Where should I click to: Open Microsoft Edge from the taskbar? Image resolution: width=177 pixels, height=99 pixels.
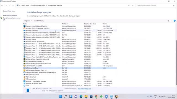[81, 97]
